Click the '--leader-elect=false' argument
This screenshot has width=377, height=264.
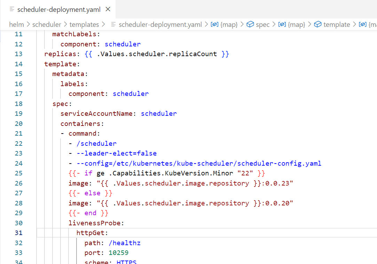point(117,153)
